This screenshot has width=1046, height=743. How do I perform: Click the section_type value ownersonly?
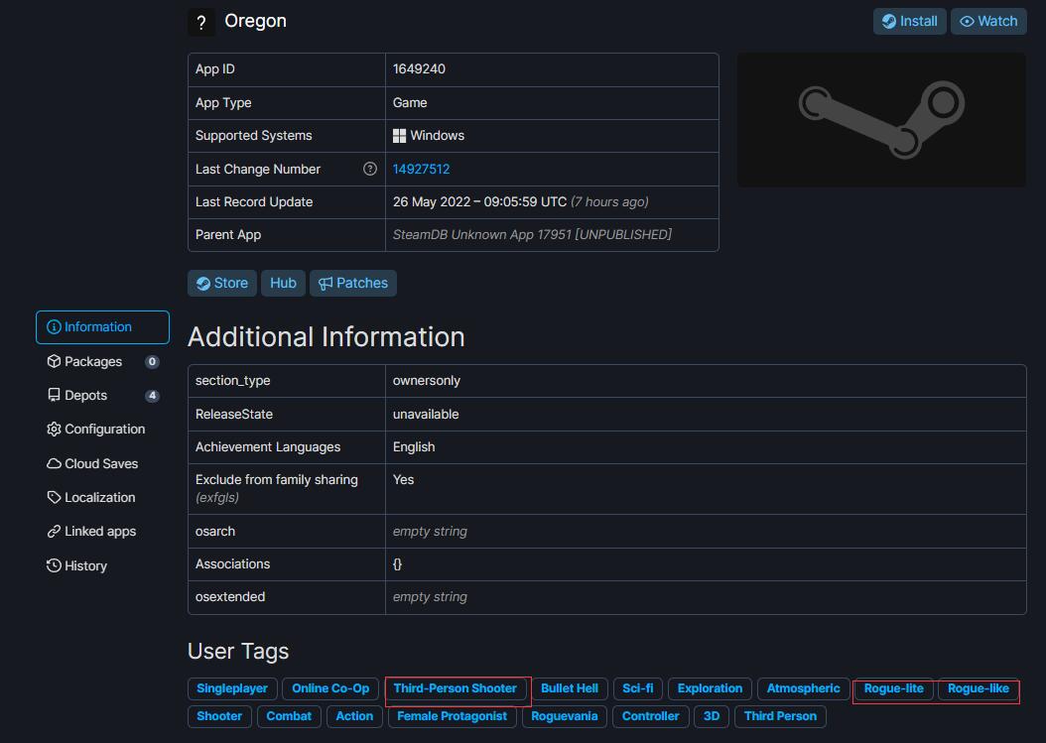(427, 381)
